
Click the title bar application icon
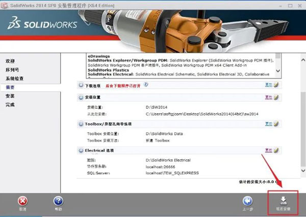tap(4, 5)
